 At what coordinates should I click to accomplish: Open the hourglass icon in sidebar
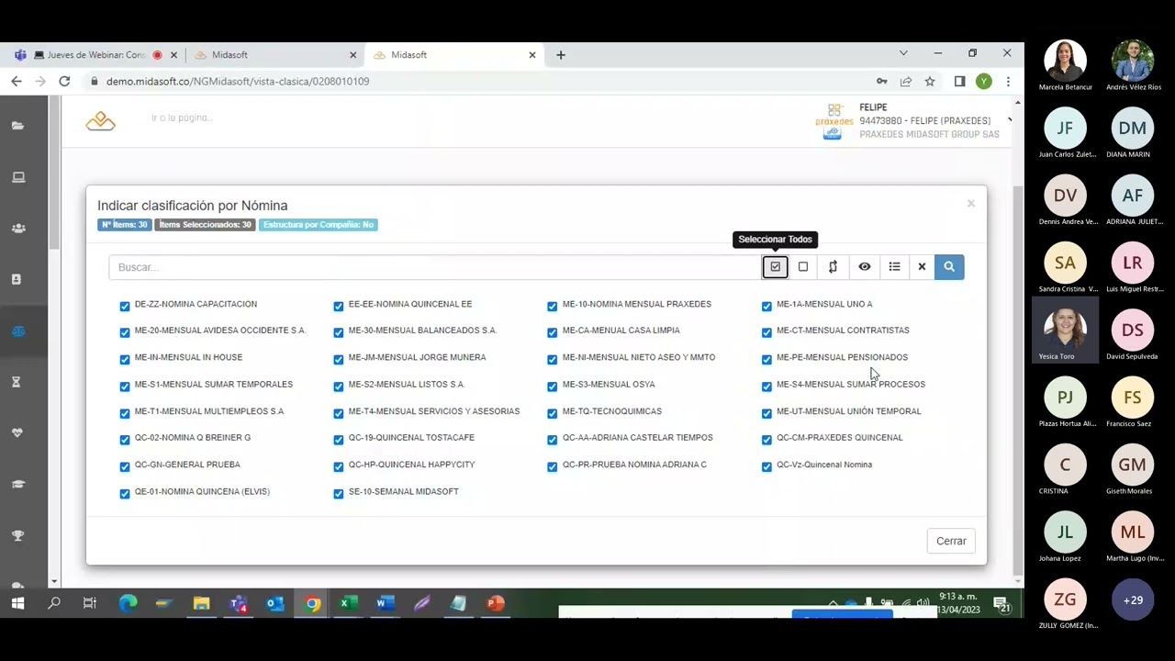[16, 382]
